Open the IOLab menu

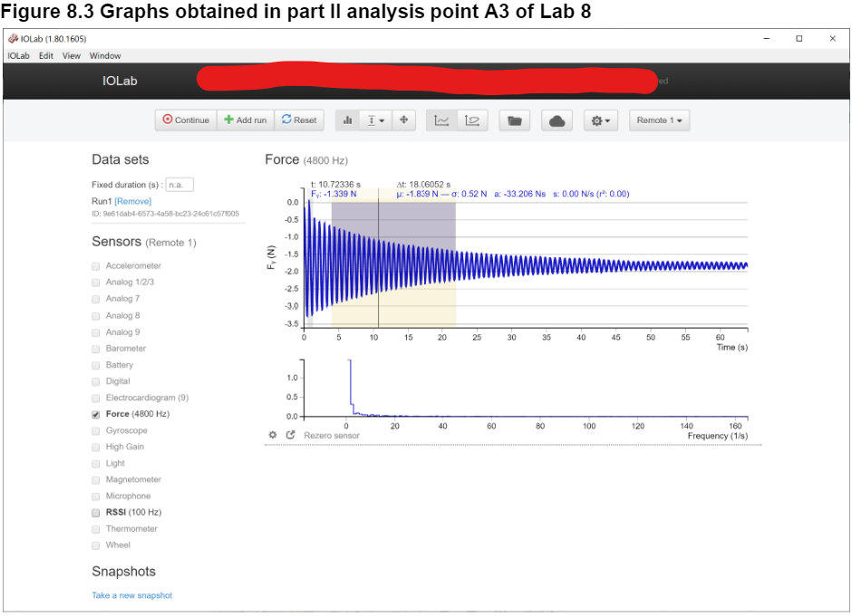pyautogui.click(x=18, y=55)
